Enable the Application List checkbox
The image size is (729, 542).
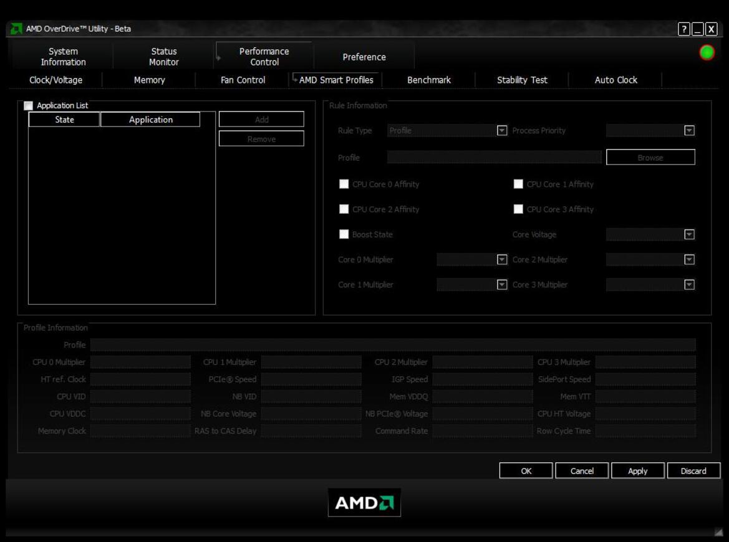pyautogui.click(x=28, y=105)
